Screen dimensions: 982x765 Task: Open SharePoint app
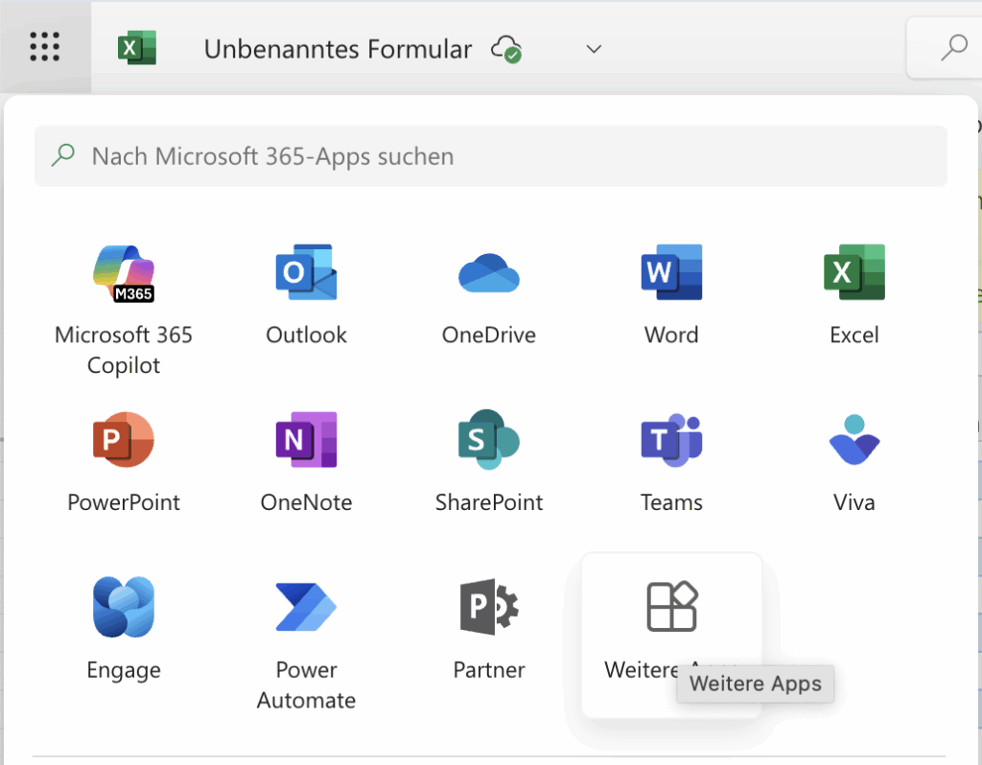tap(489, 463)
